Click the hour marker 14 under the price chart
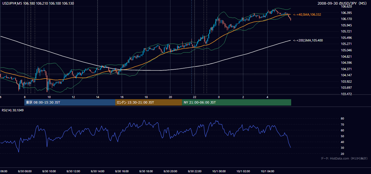 click(x=98, y=97)
